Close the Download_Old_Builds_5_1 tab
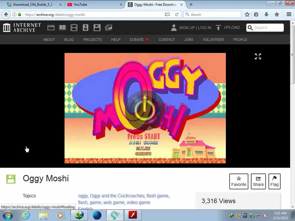Screen dimensions: 295x221 click(x=60, y=5)
